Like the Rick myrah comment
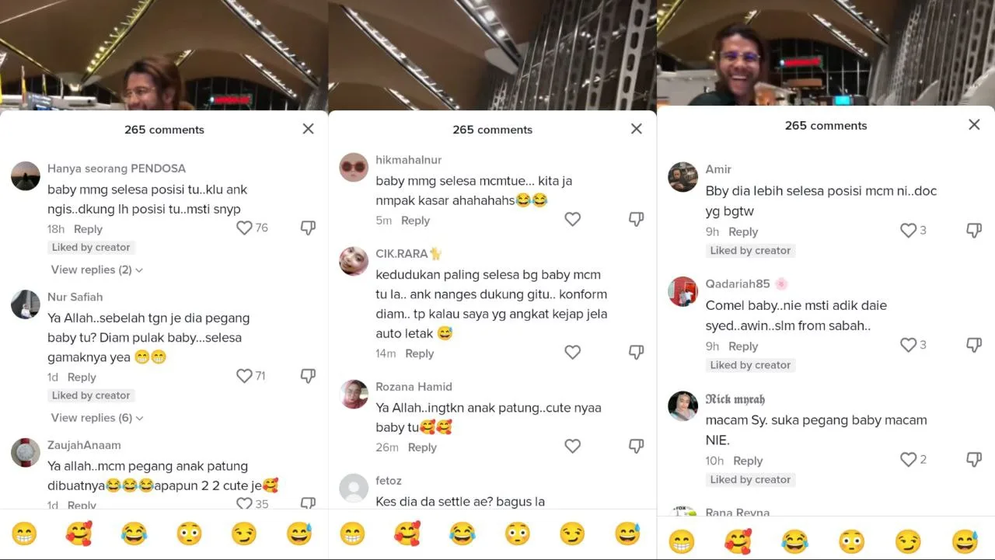The width and height of the screenshot is (995, 560). pyautogui.click(x=908, y=460)
